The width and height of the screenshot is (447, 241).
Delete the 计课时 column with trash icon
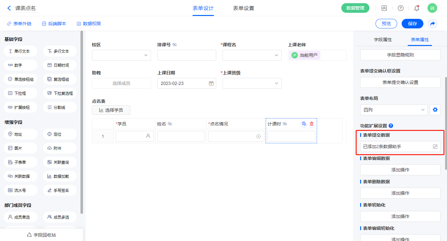pyautogui.click(x=312, y=124)
